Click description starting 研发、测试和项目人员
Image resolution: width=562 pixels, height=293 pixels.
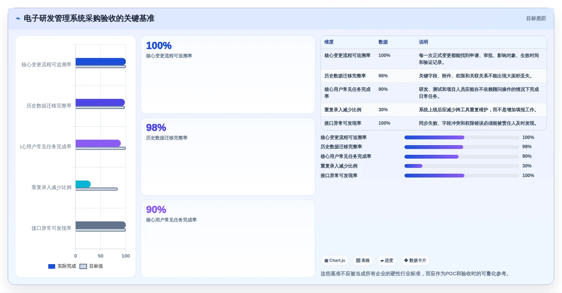479,93
